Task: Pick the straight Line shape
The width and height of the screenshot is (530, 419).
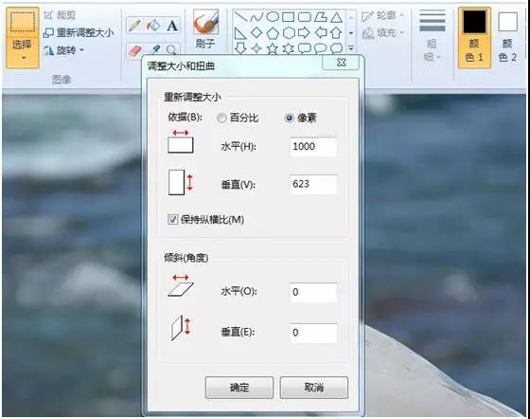Action: (x=240, y=16)
